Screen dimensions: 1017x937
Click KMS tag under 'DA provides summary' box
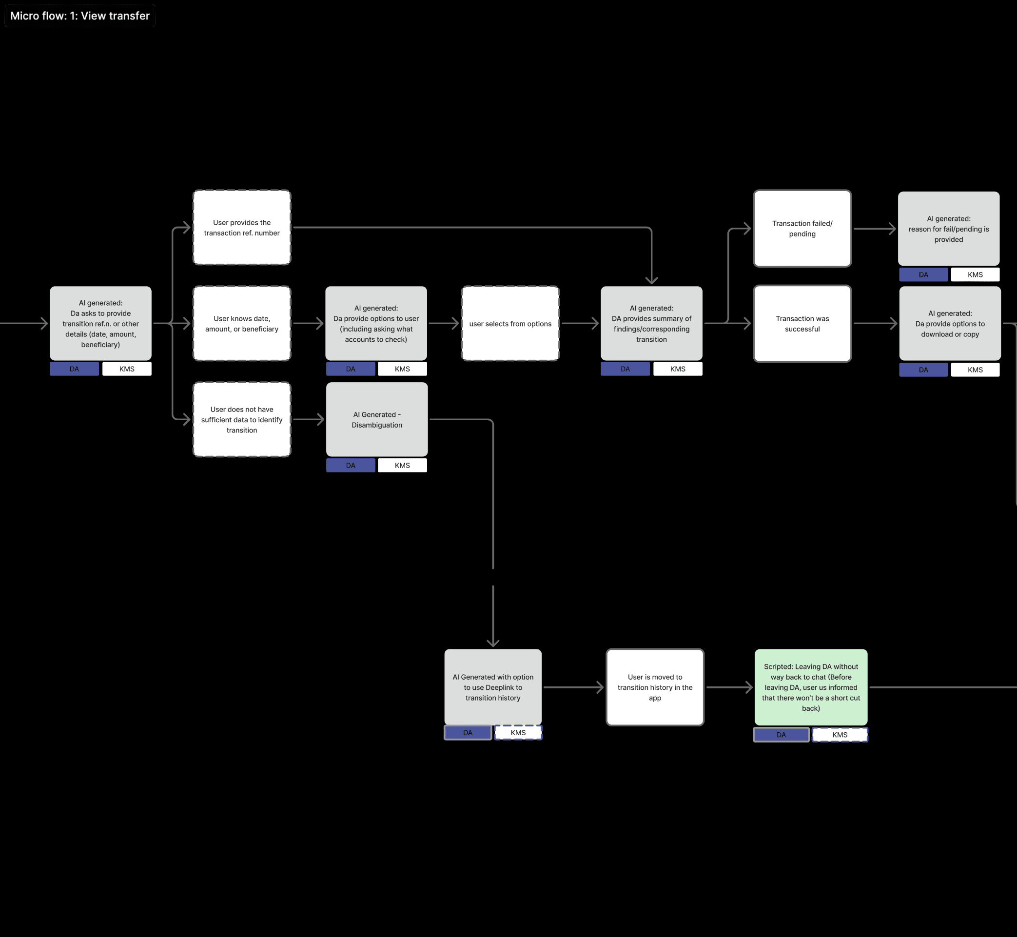pyautogui.click(x=677, y=369)
